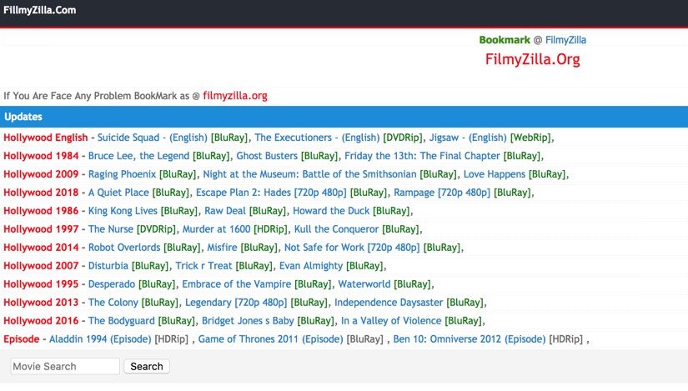Open the Hollywood English category

click(45, 138)
